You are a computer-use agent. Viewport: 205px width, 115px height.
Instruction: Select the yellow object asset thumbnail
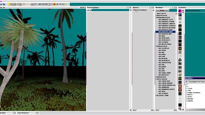tap(180, 49)
